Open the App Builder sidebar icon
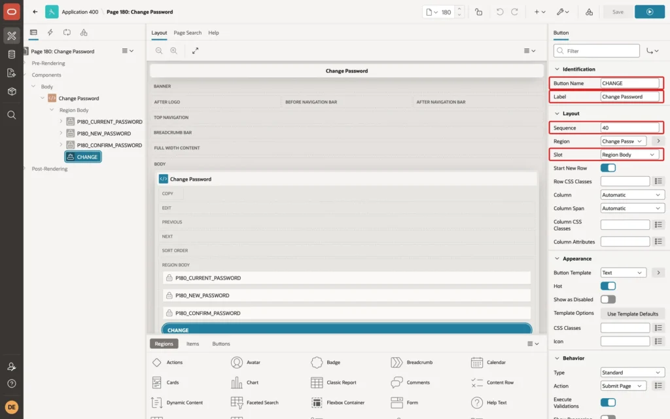 click(12, 36)
